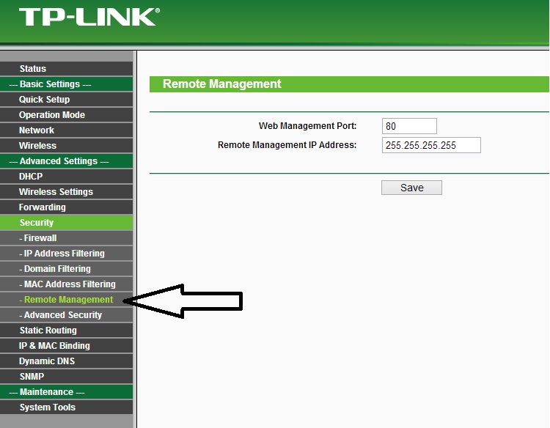Click the Web Management Port label
The width and height of the screenshot is (550, 428).
307,126
